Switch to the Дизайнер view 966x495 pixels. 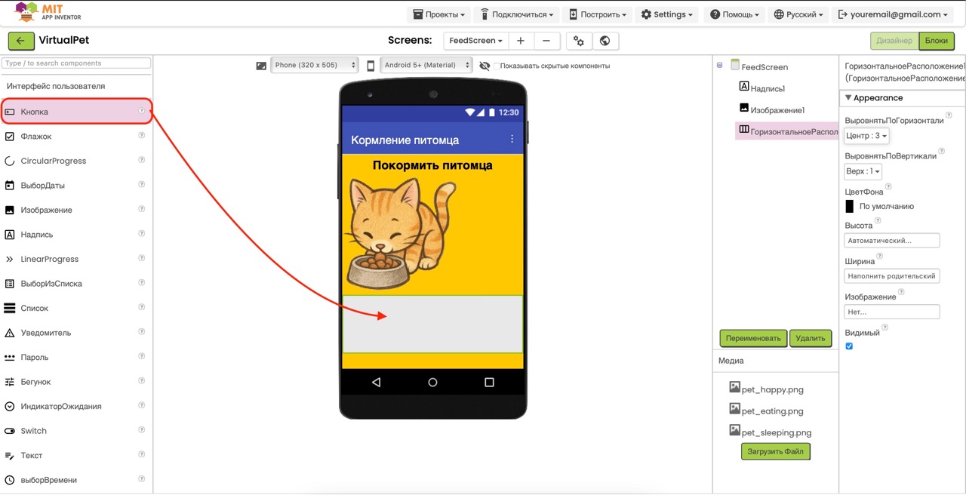pyautogui.click(x=894, y=41)
